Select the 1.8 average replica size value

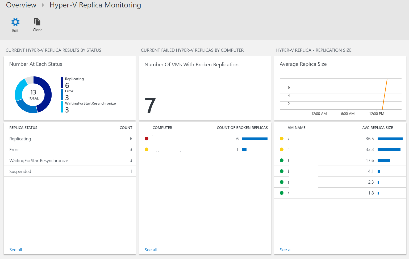coord(371,193)
